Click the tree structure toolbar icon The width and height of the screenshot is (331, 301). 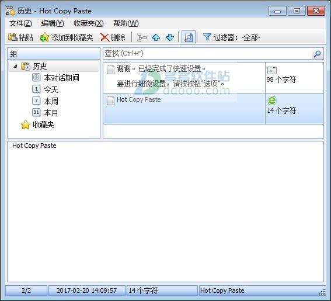pyautogui.click(x=142, y=37)
